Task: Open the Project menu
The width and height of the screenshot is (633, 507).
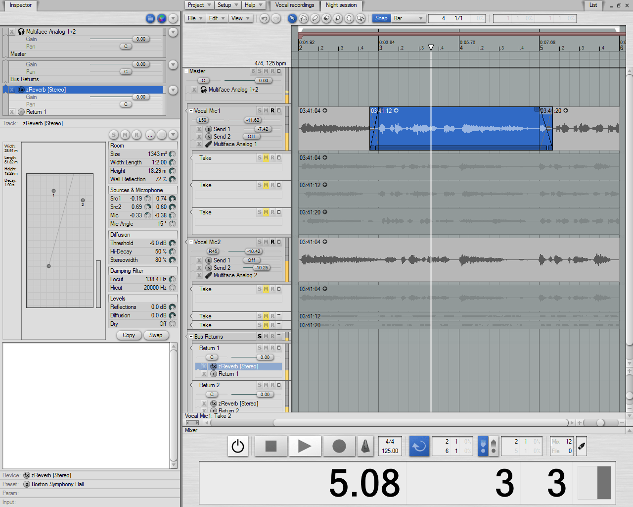Action: (x=199, y=5)
